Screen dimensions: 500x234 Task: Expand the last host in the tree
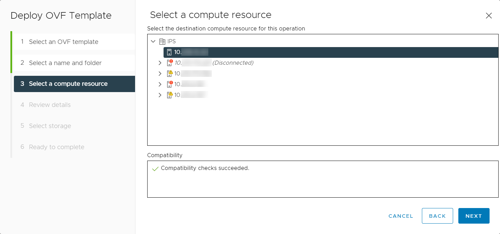(x=160, y=95)
